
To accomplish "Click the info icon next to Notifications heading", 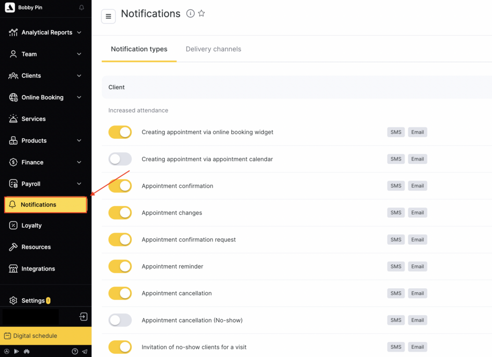I will coord(190,13).
